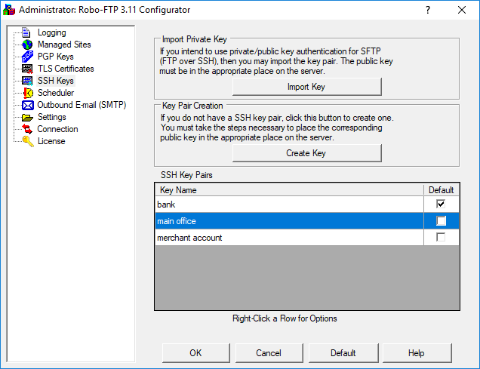Click the Managed Sites globe icon
This screenshot has width=480, height=369.
click(x=27, y=45)
